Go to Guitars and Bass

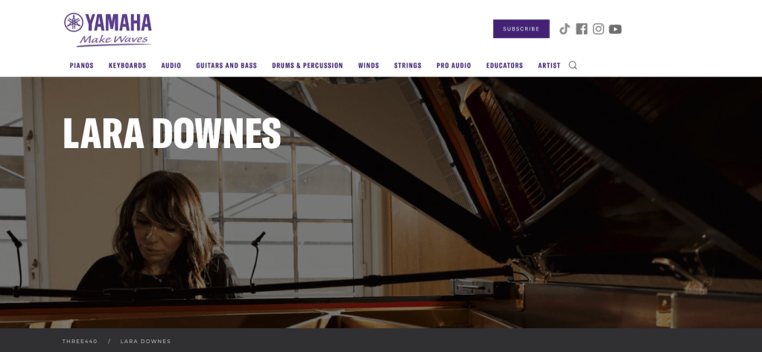point(226,65)
